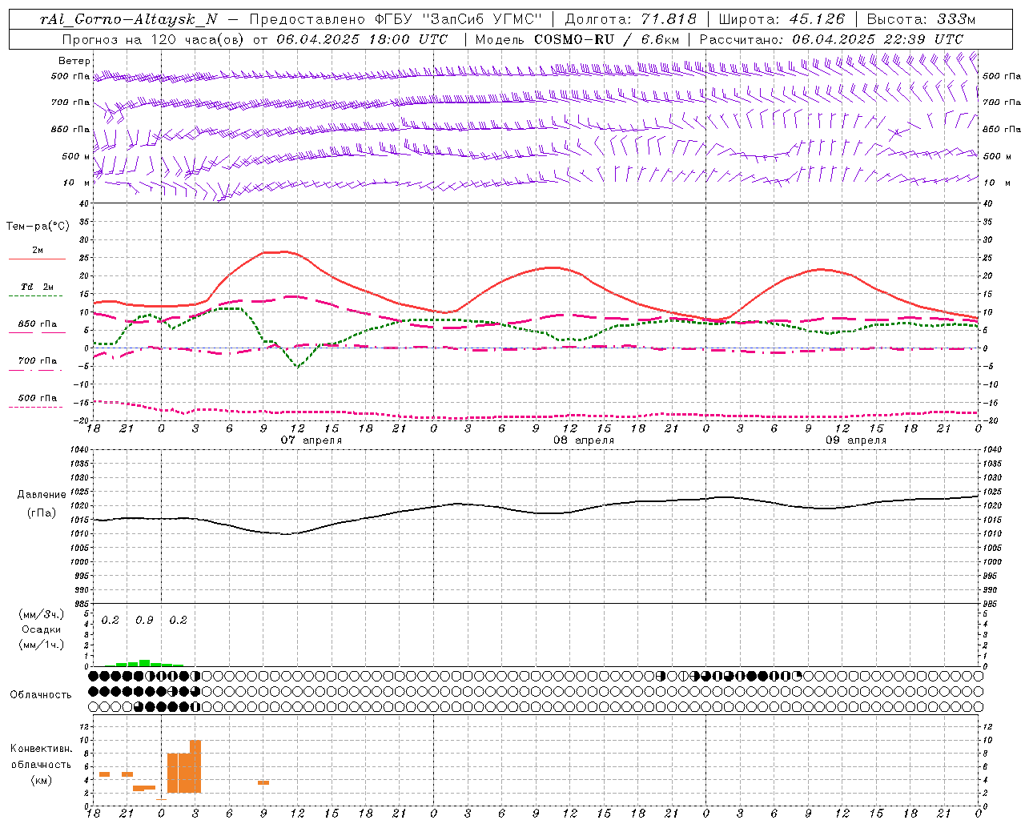The height and width of the screenshot is (820, 1025).
Task: Click the dotted 500 гПа temperature legend line
Action: [35, 407]
